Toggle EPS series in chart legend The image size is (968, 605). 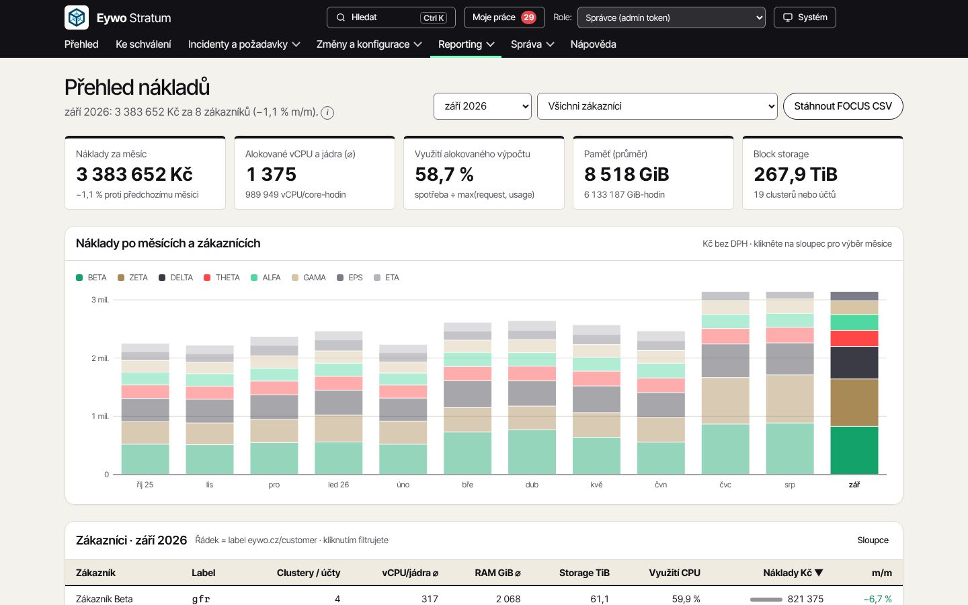coord(350,278)
